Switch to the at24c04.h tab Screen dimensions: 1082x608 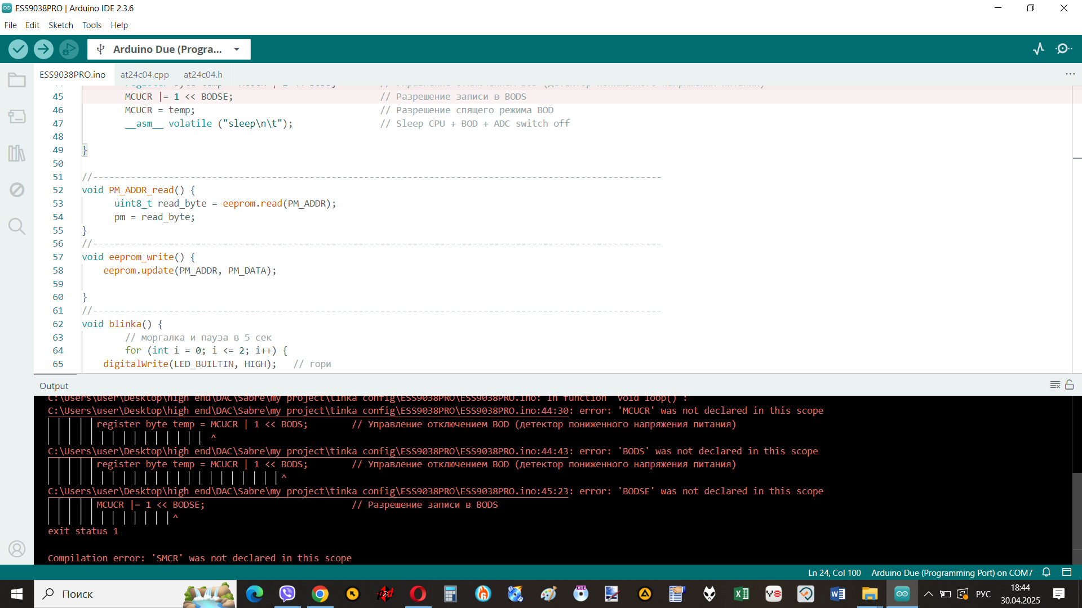click(x=203, y=74)
